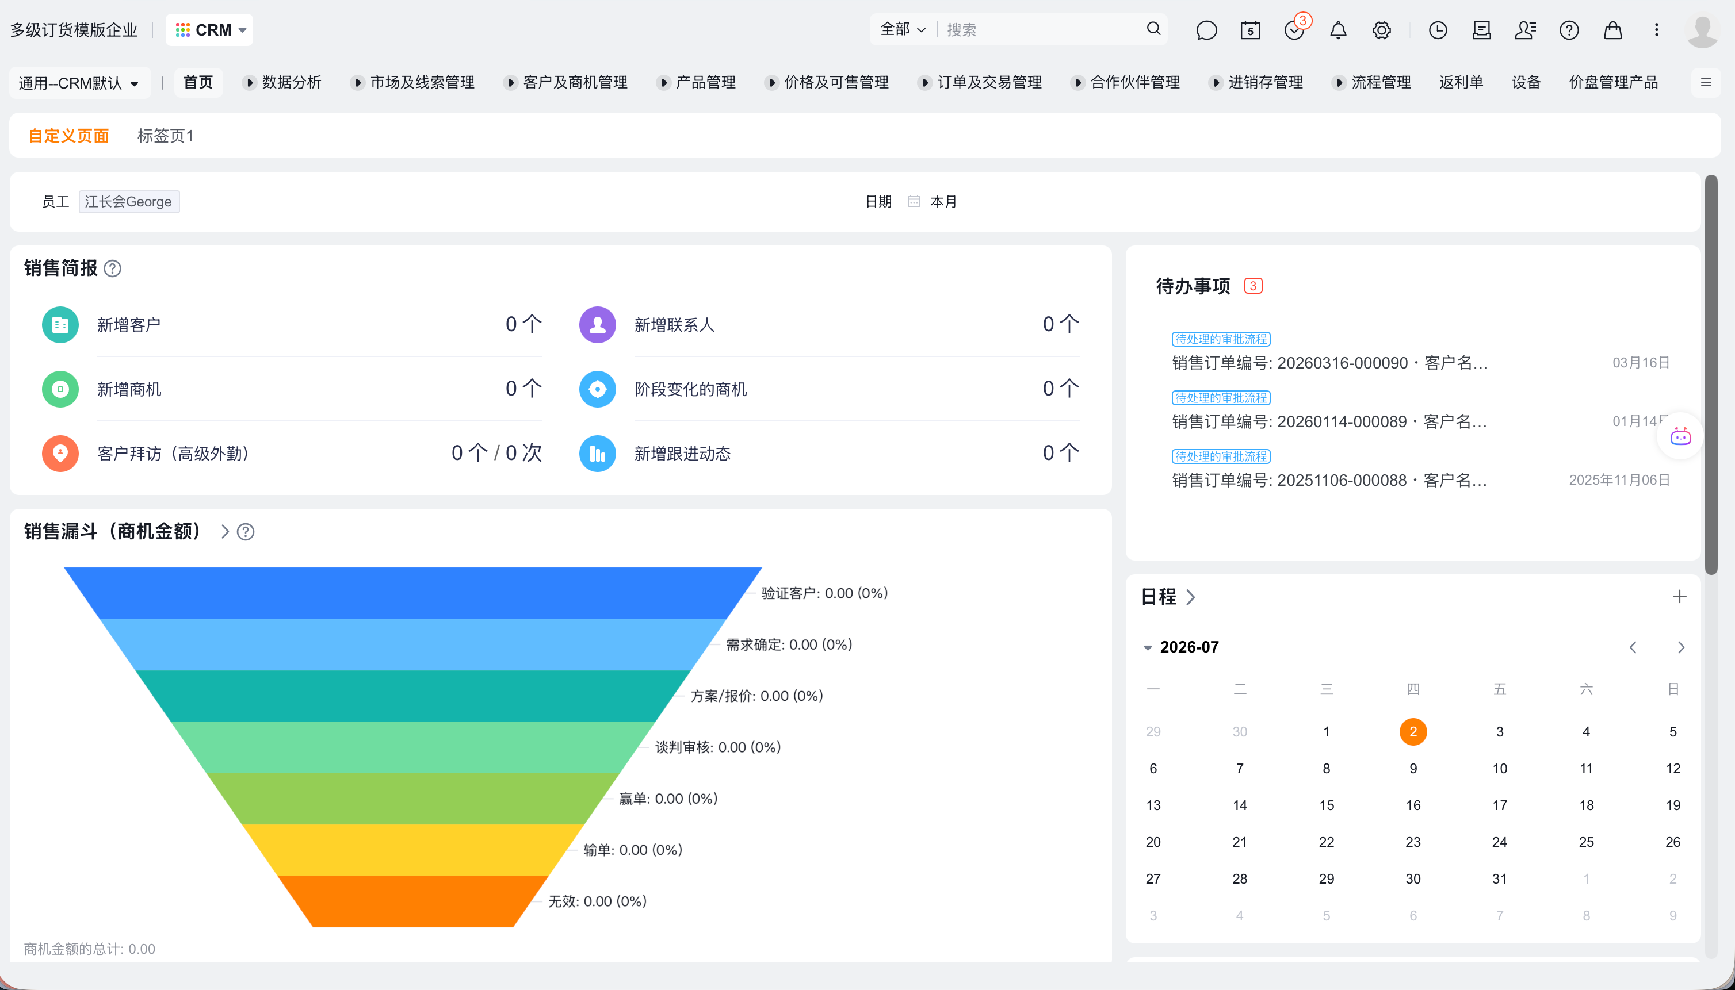The image size is (1735, 990).
Task: Open the CRM app switcher dropdown
Action: point(209,30)
